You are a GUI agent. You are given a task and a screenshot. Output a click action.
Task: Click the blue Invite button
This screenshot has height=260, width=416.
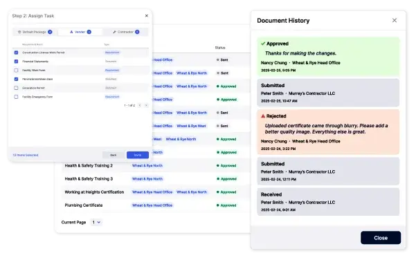[138, 155]
